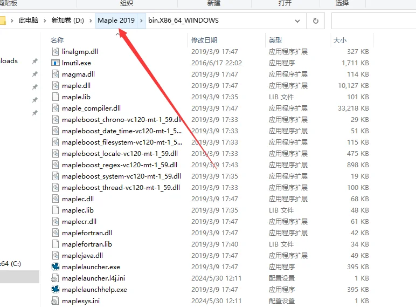The height and width of the screenshot is (307, 416).
Task: Click the lmutil.exe application icon
Action: click(x=56, y=63)
